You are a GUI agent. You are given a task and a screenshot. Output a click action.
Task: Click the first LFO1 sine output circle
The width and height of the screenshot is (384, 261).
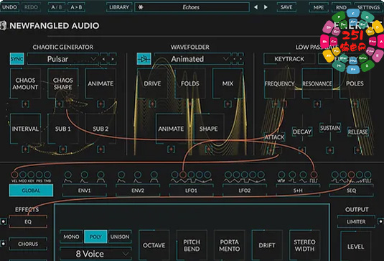174,175
